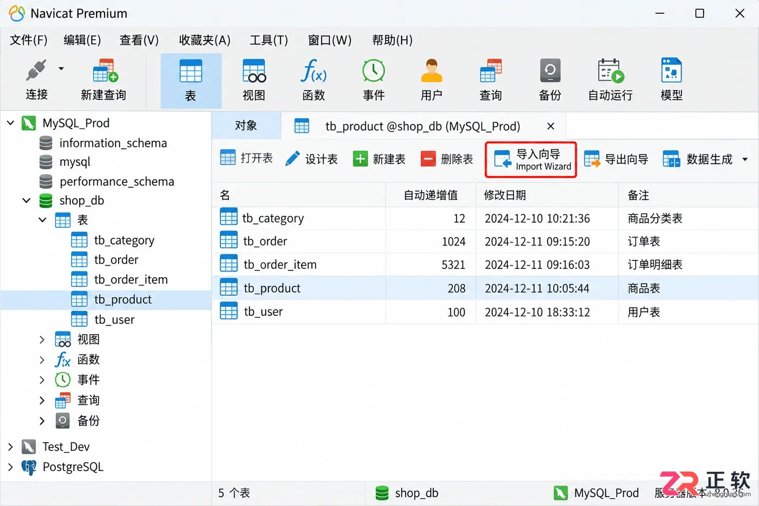This screenshot has height=506, width=759.
Task: Sort by the 修改日期 column header
Action: 547,195
